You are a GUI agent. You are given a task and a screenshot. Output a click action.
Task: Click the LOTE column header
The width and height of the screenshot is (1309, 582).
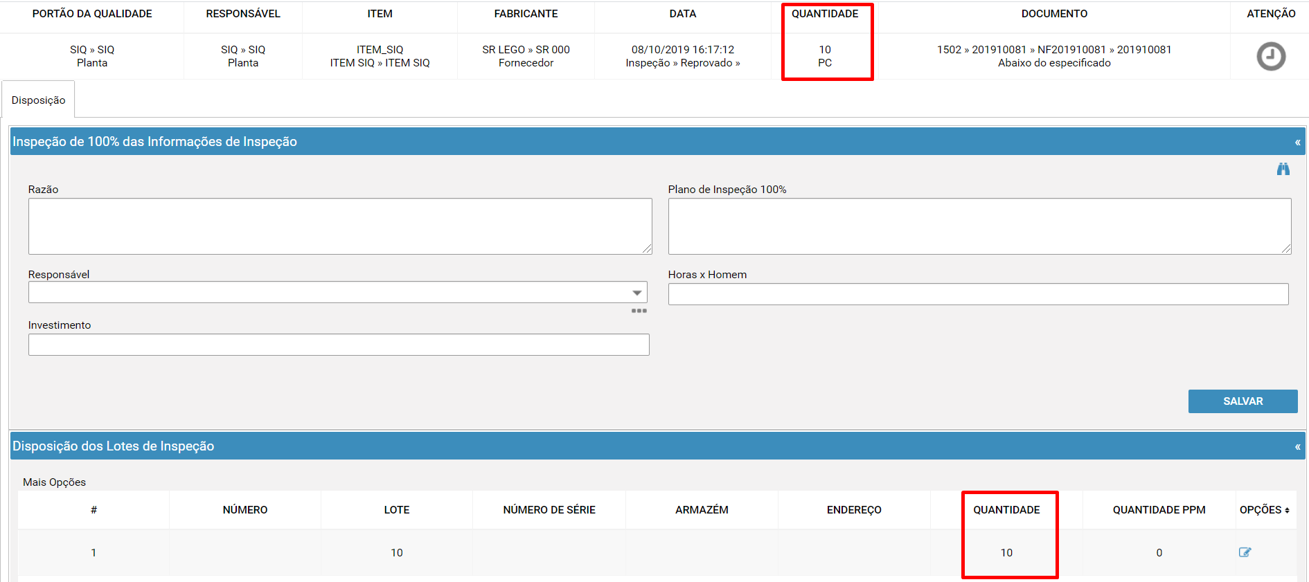pos(397,510)
